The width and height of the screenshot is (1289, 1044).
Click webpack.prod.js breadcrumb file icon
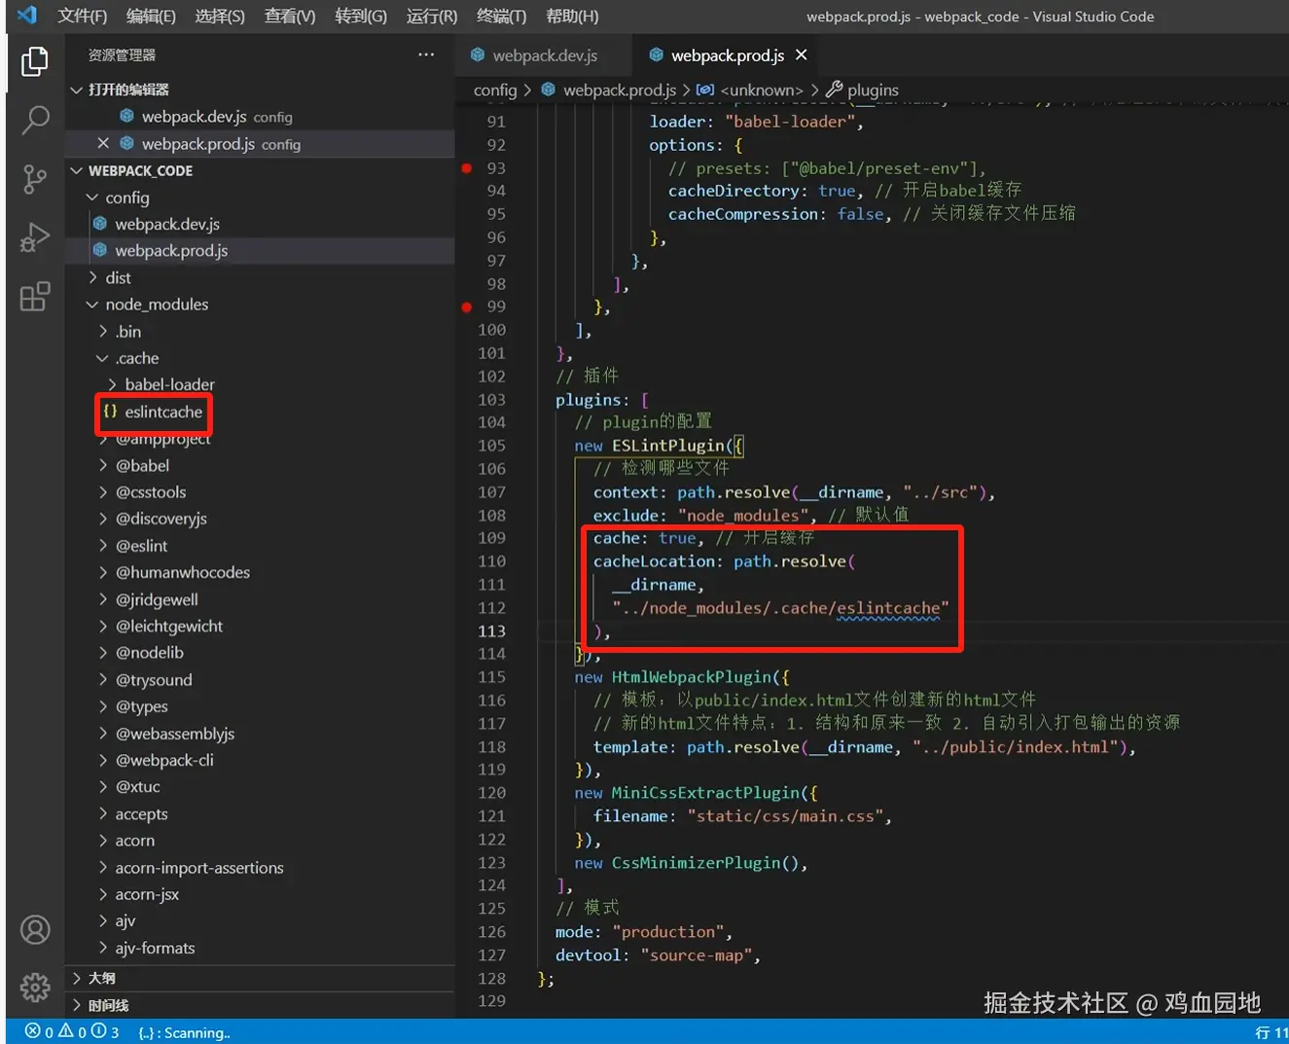pos(549,90)
